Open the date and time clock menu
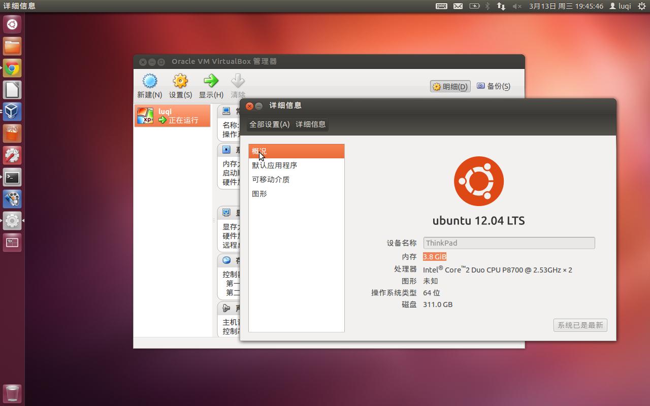650x406 pixels. click(566, 6)
